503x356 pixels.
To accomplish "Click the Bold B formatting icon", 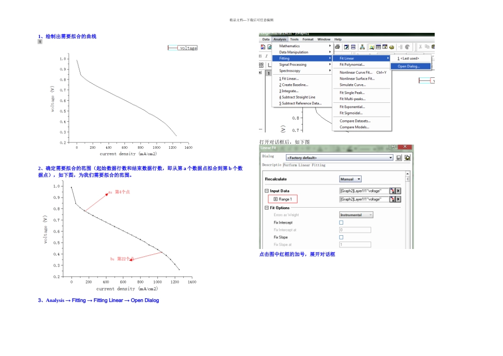I will [261, 56].
